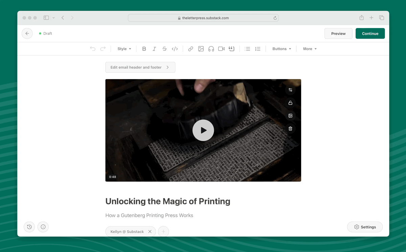This screenshot has height=252, width=406.
Task: Open post info icon
Action: coord(43,227)
